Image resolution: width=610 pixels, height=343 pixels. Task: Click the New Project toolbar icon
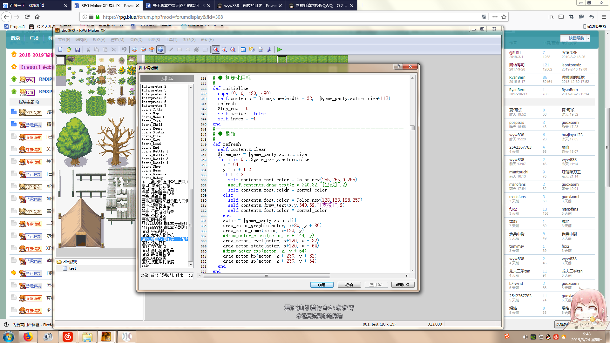coord(60,50)
